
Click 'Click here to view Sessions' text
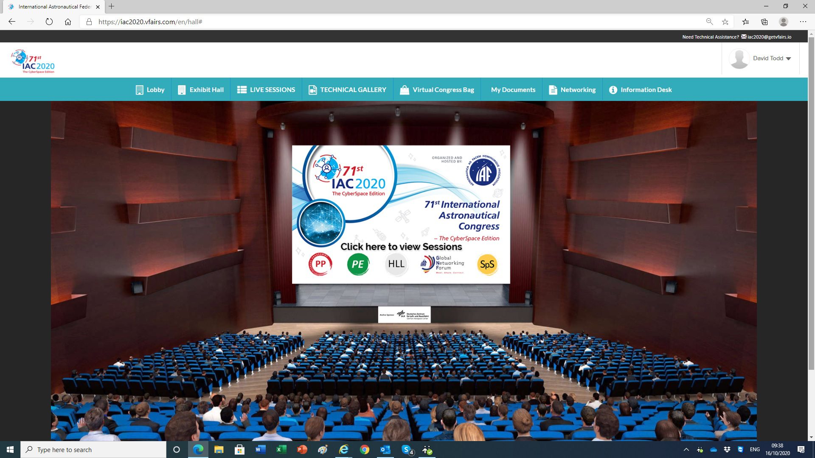[x=401, y=246]
